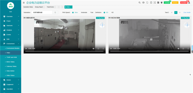Viewport: 193px width, 93px height.
Task: Click Play Back on right camera
Action: 185,18
